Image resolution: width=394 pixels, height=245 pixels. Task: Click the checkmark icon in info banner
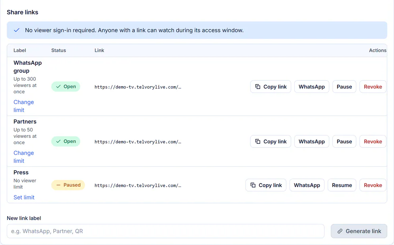coord(17,30)
